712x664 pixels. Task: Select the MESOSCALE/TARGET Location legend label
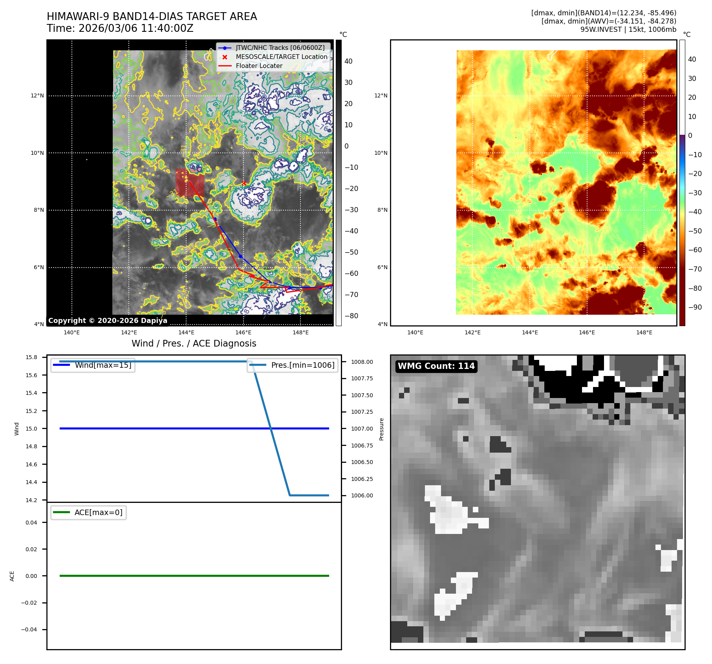281,57
